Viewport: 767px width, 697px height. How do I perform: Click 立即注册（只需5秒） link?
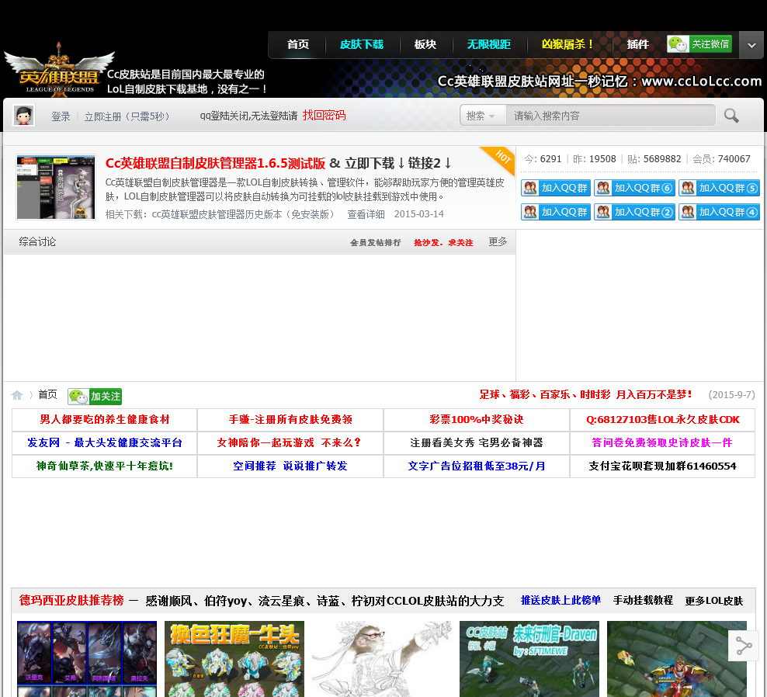(x=127, y=116)
